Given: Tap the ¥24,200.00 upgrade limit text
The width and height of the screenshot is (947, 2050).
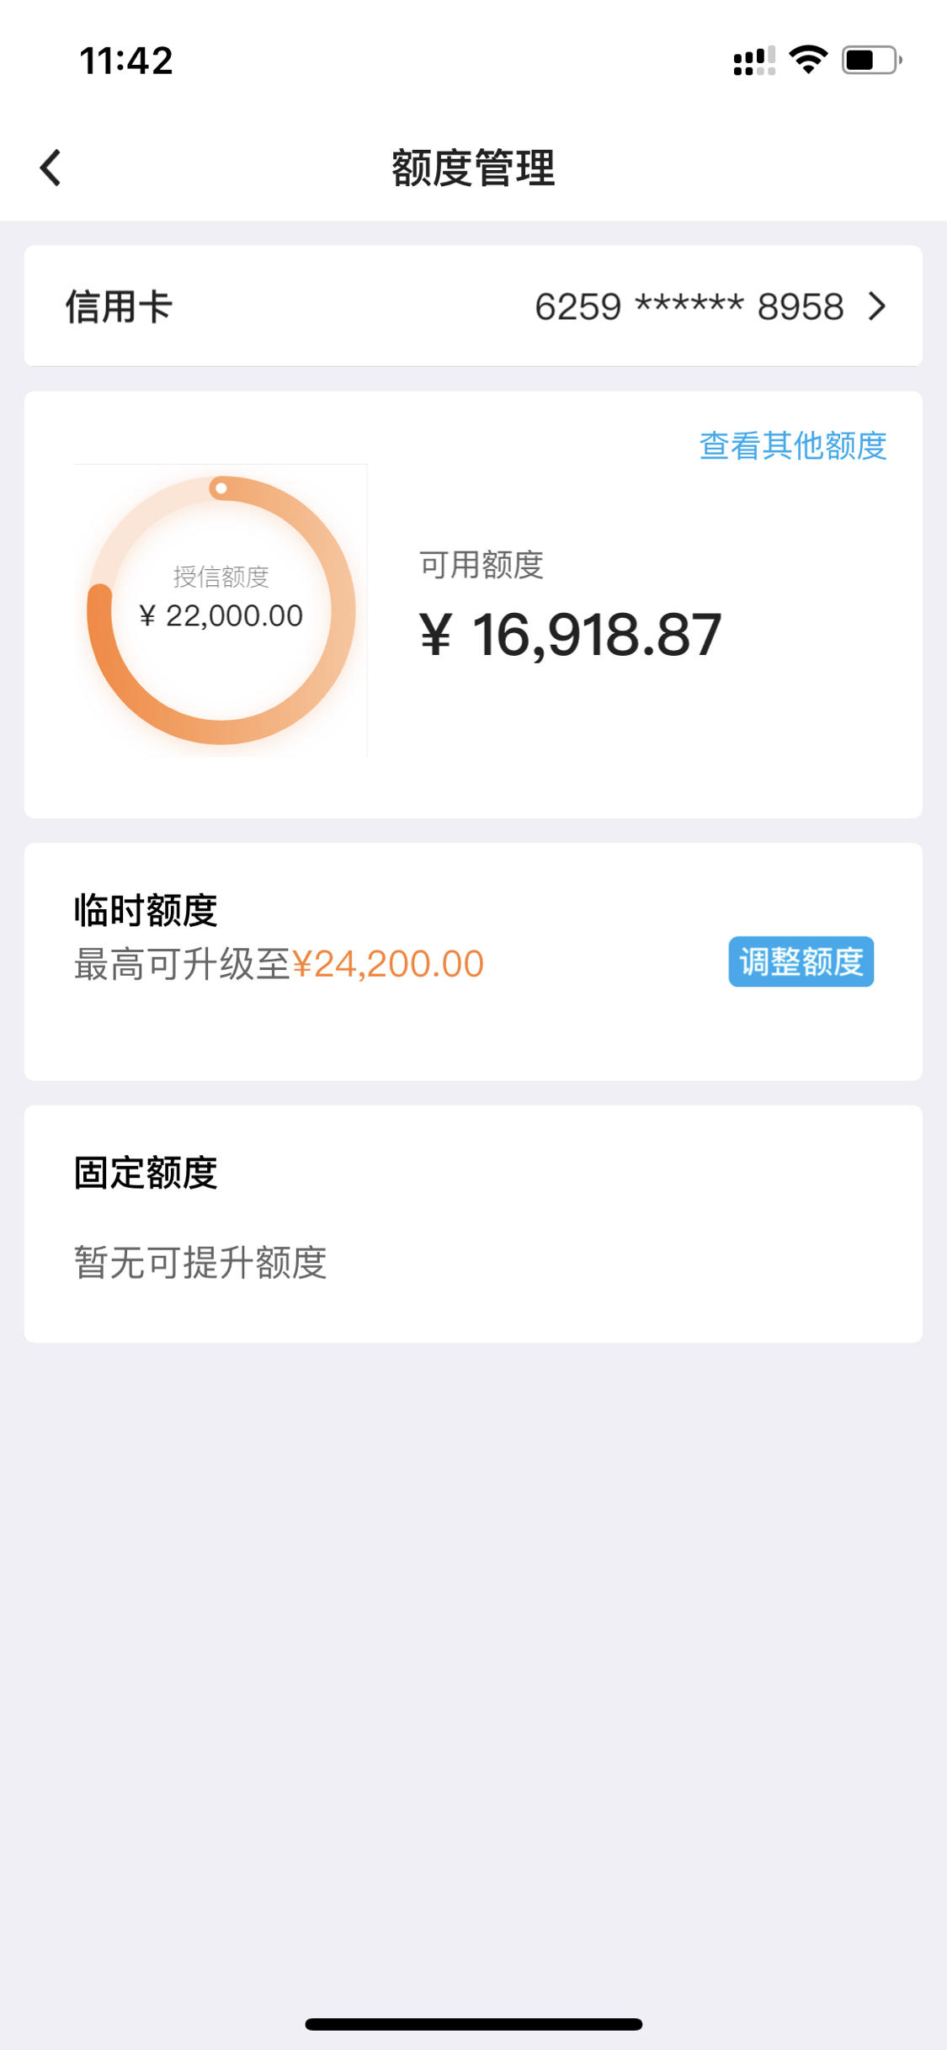Looking at the screenshot, I should click(387, 964).
